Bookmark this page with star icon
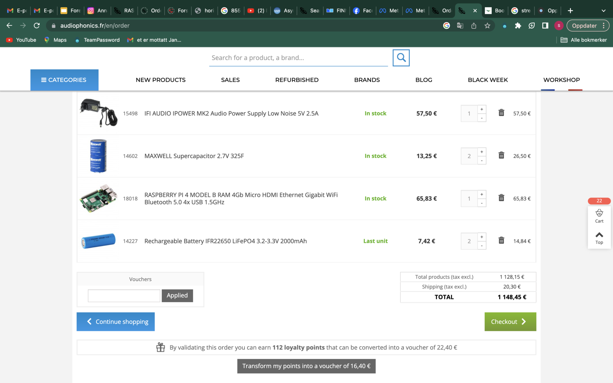Screen dimensions: 613x383 487,26
